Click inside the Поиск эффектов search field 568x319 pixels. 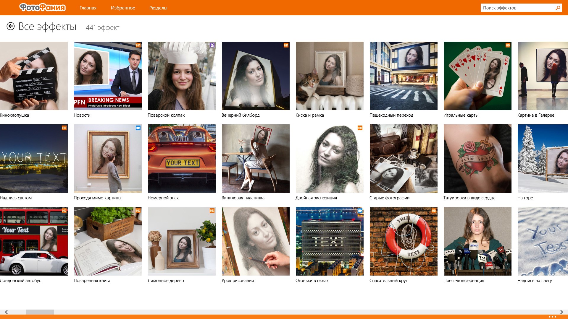coord(519,7)
